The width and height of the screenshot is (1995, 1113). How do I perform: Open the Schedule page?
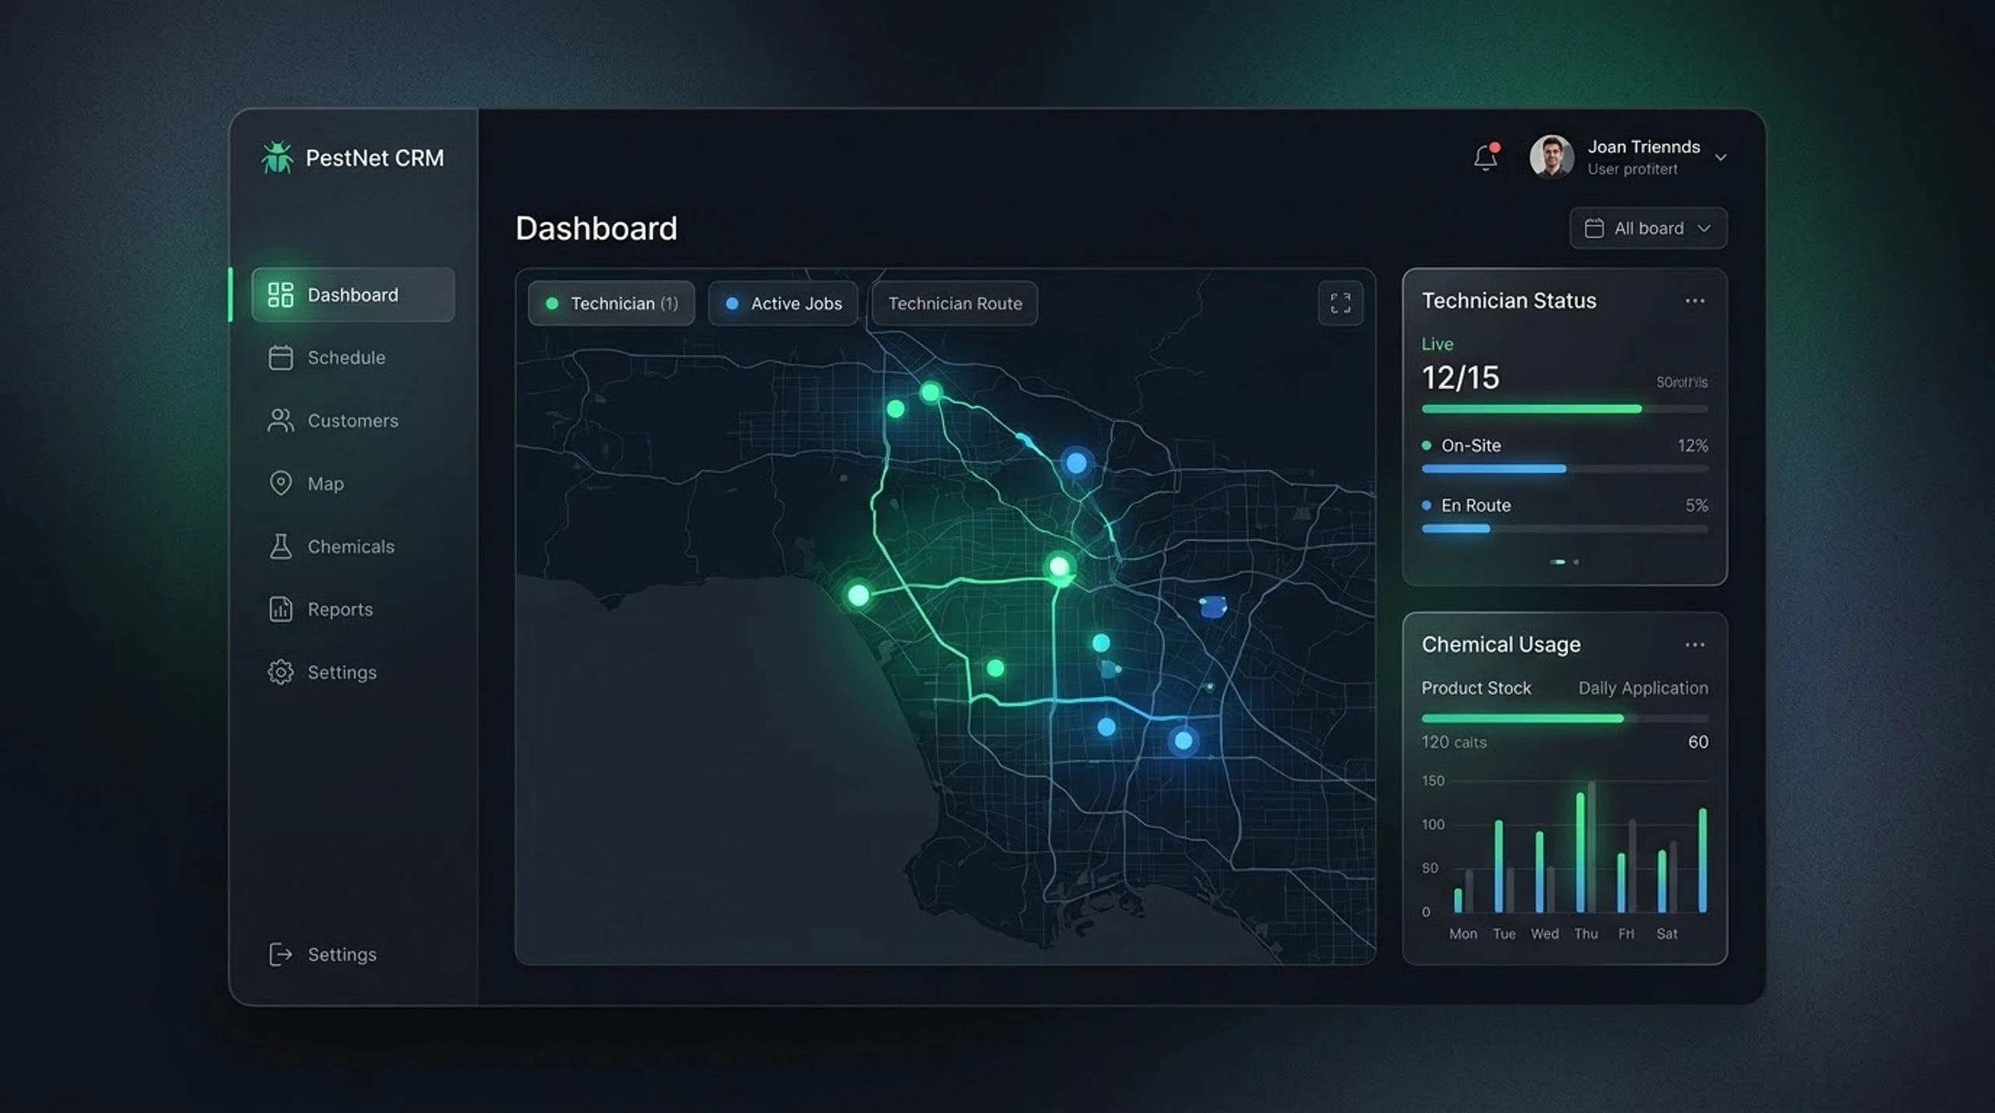346,357
